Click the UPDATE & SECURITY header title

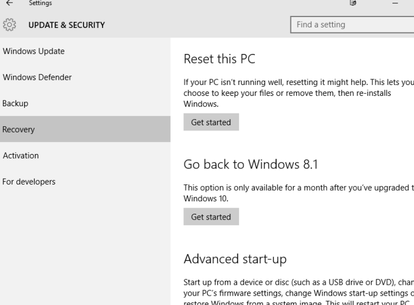[x=67, y=25]
